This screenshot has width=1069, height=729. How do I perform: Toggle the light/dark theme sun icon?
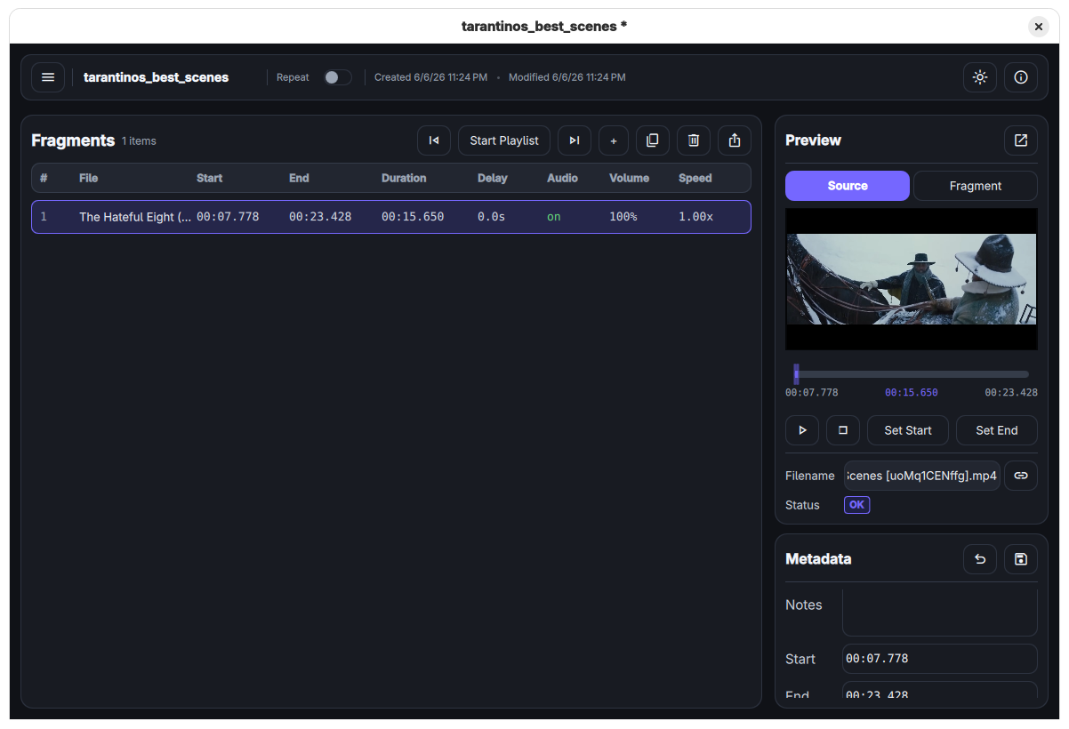coord(980,77)
